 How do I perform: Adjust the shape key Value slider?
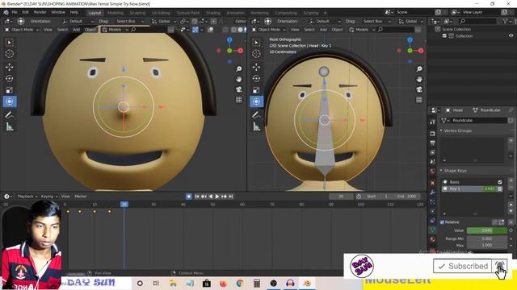tap(486, 230)
